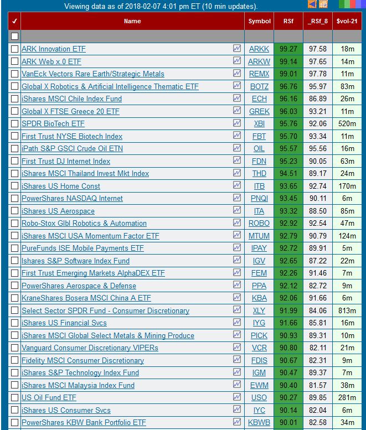The image size is (366, 430).
Task: Open chart icon for iShares US Aerospace
Action: click(x=237, y=210)
